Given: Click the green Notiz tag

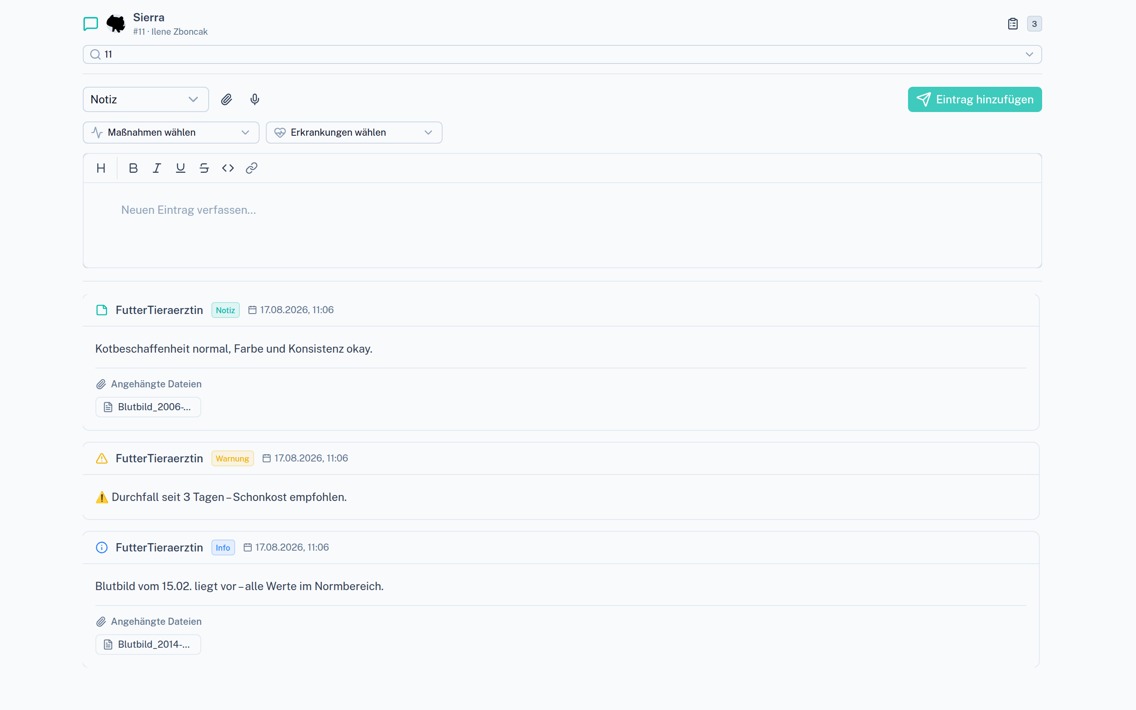Looking at the screenshot, I should (x=225, y=310).
